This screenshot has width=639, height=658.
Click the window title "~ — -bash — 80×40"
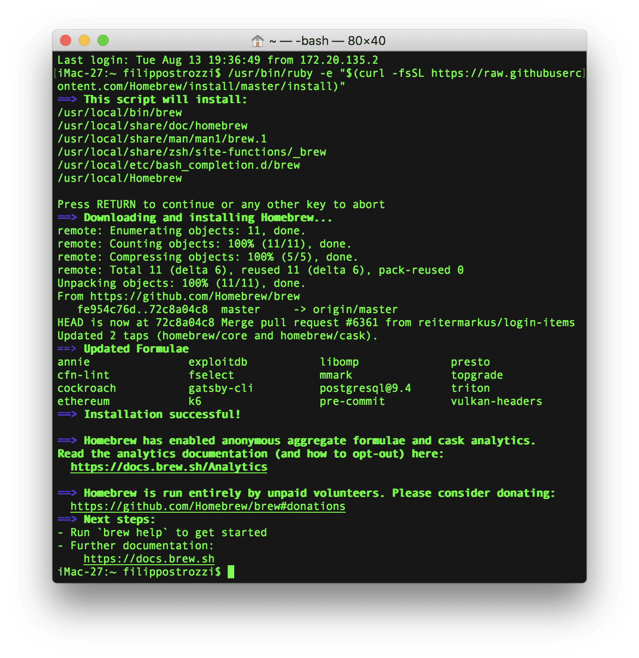pos(327,41)
